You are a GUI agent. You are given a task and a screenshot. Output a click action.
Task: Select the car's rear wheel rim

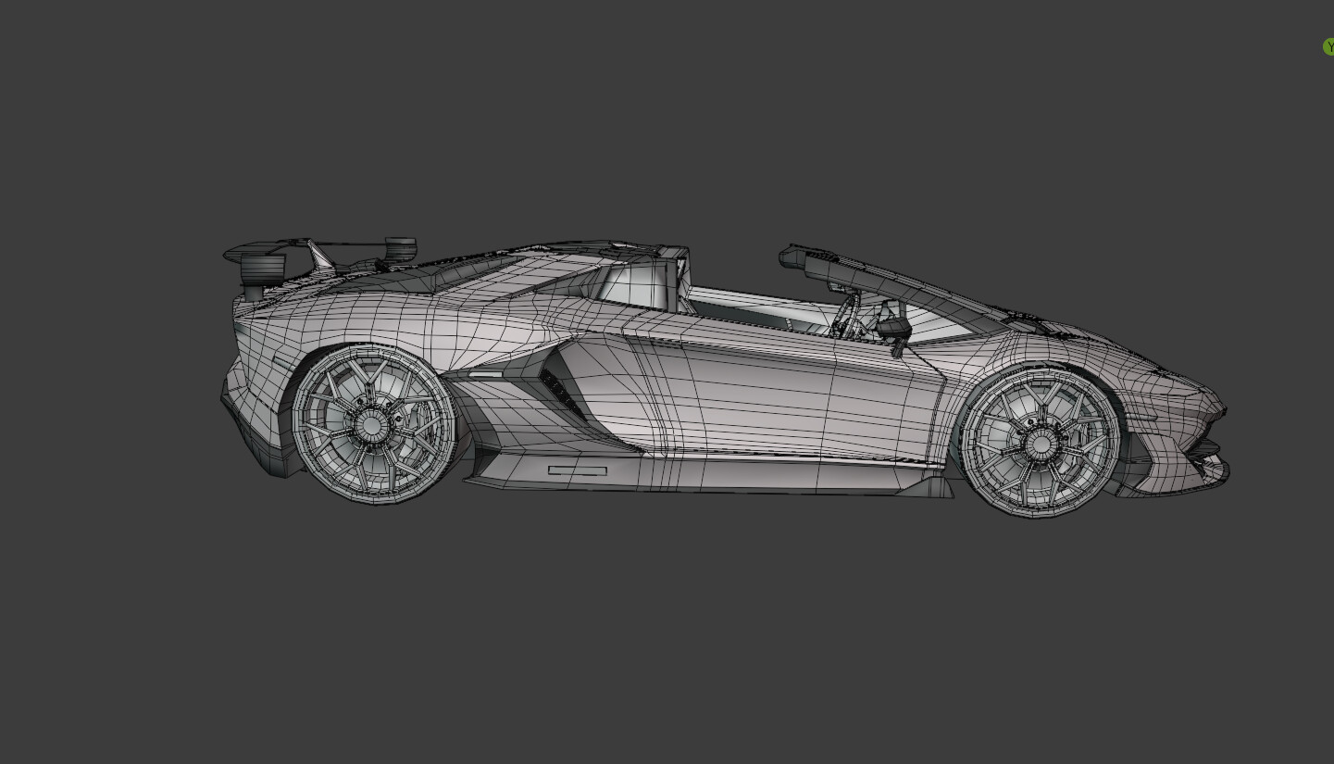372,425
